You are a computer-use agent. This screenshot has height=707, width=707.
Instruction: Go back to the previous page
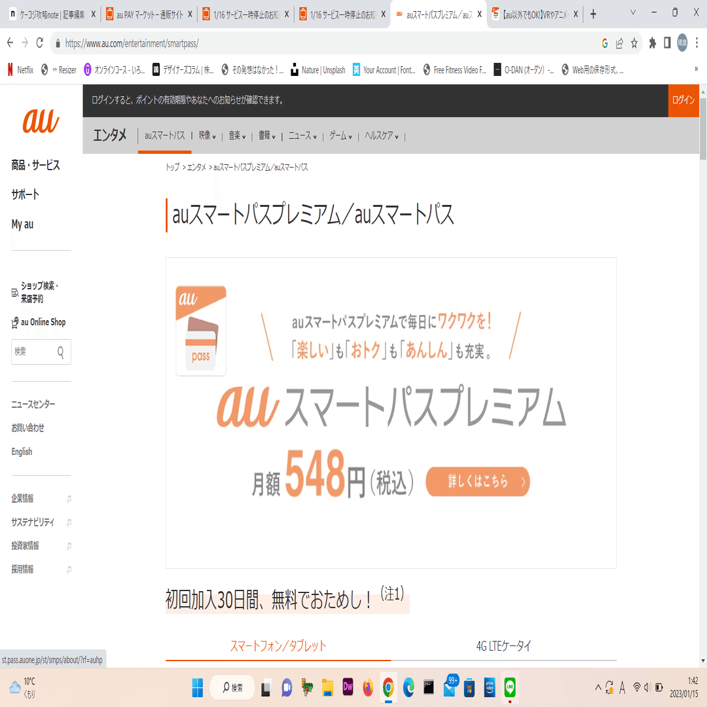click(x=10, y=43)
